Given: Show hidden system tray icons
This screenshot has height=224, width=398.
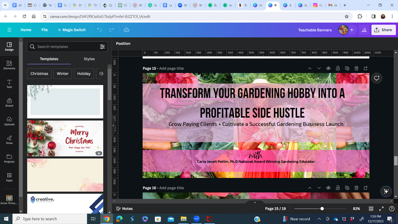Looking at the screenshot, I should click(x=319, y=219).
